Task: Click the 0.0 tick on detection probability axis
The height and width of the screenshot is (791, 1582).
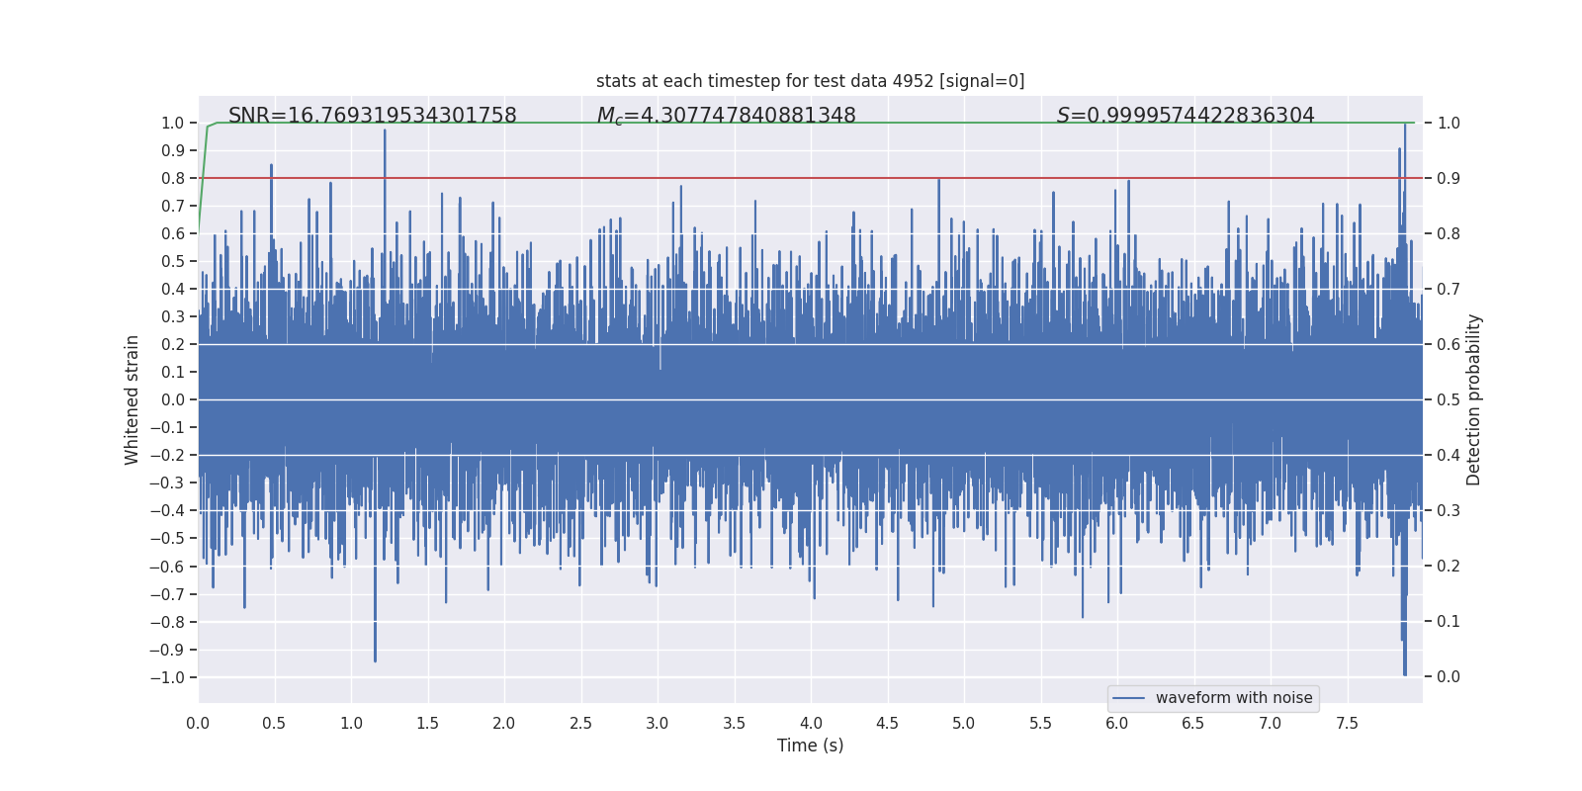Action: (x=1449, y=676)
